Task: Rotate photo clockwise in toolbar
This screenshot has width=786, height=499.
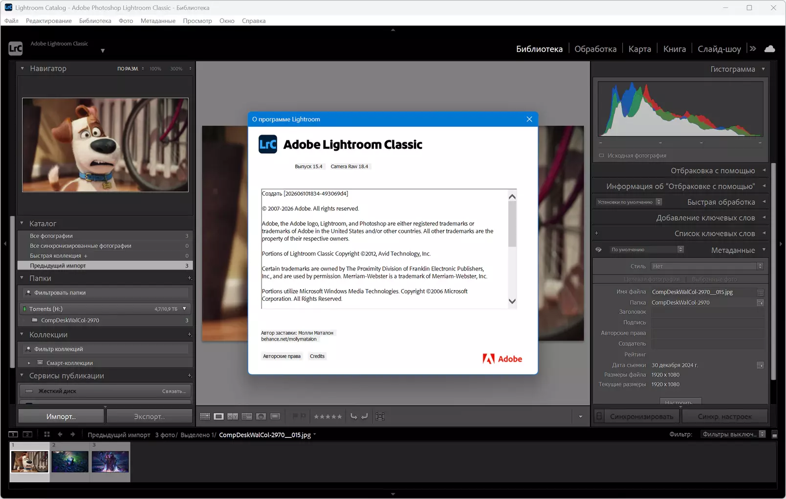Action: coord(365,416)
